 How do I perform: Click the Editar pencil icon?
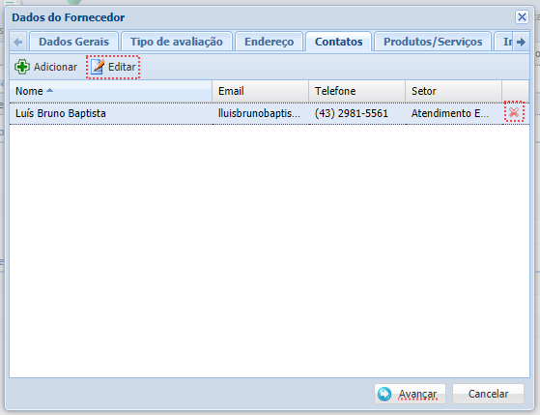pyautogui.click(x=98, y=67)
